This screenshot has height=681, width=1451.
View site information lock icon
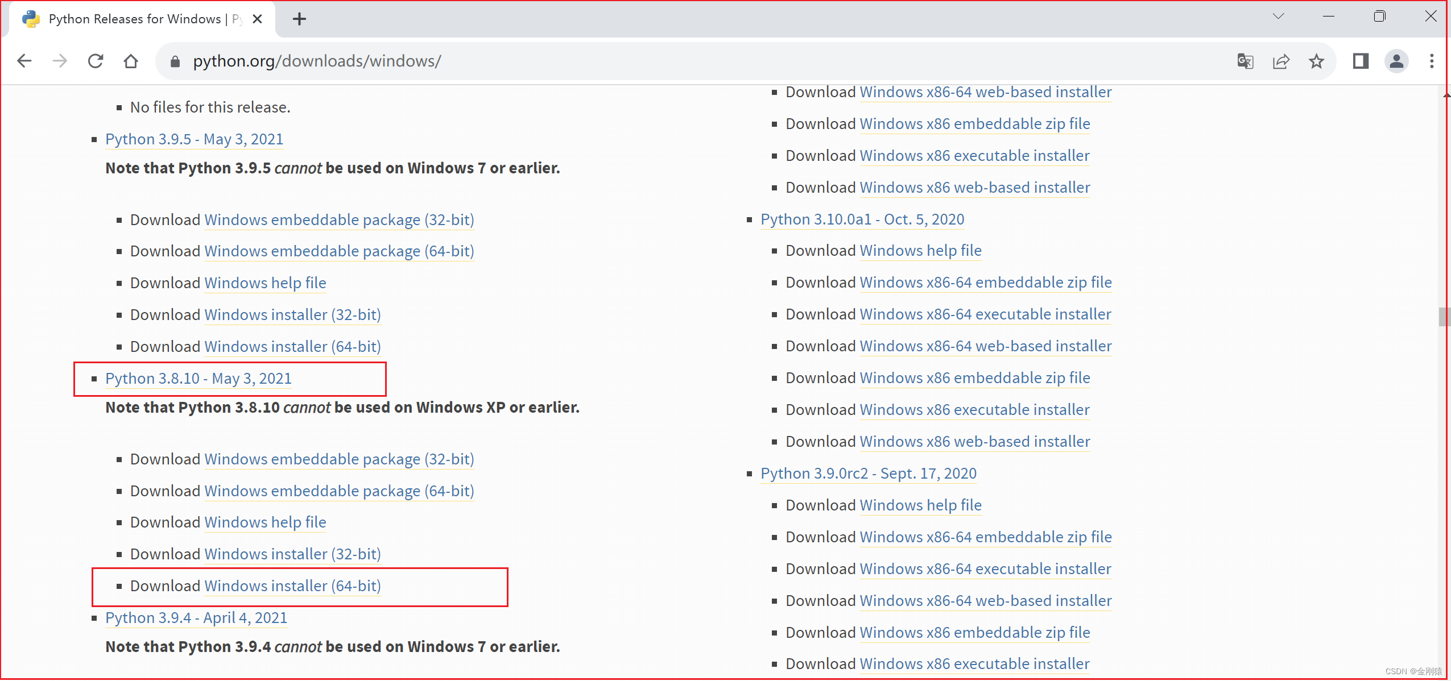tap(175, 61)
